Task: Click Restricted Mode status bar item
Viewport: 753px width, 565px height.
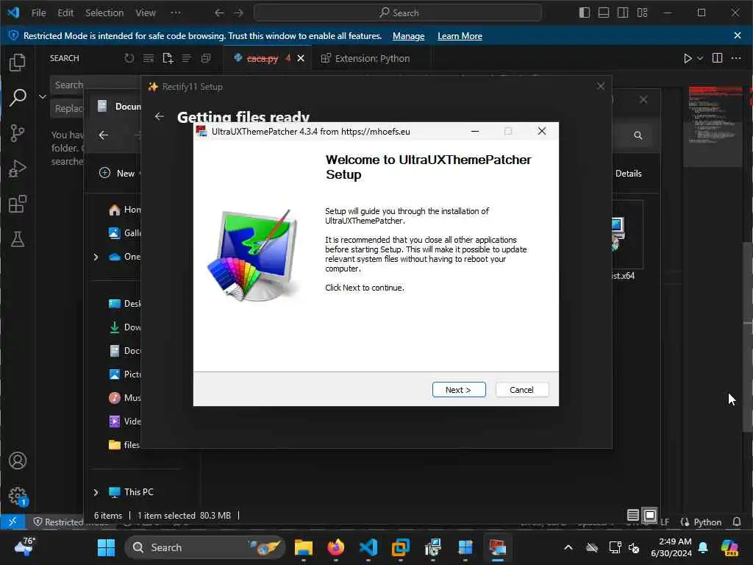Action: point(58,522)
